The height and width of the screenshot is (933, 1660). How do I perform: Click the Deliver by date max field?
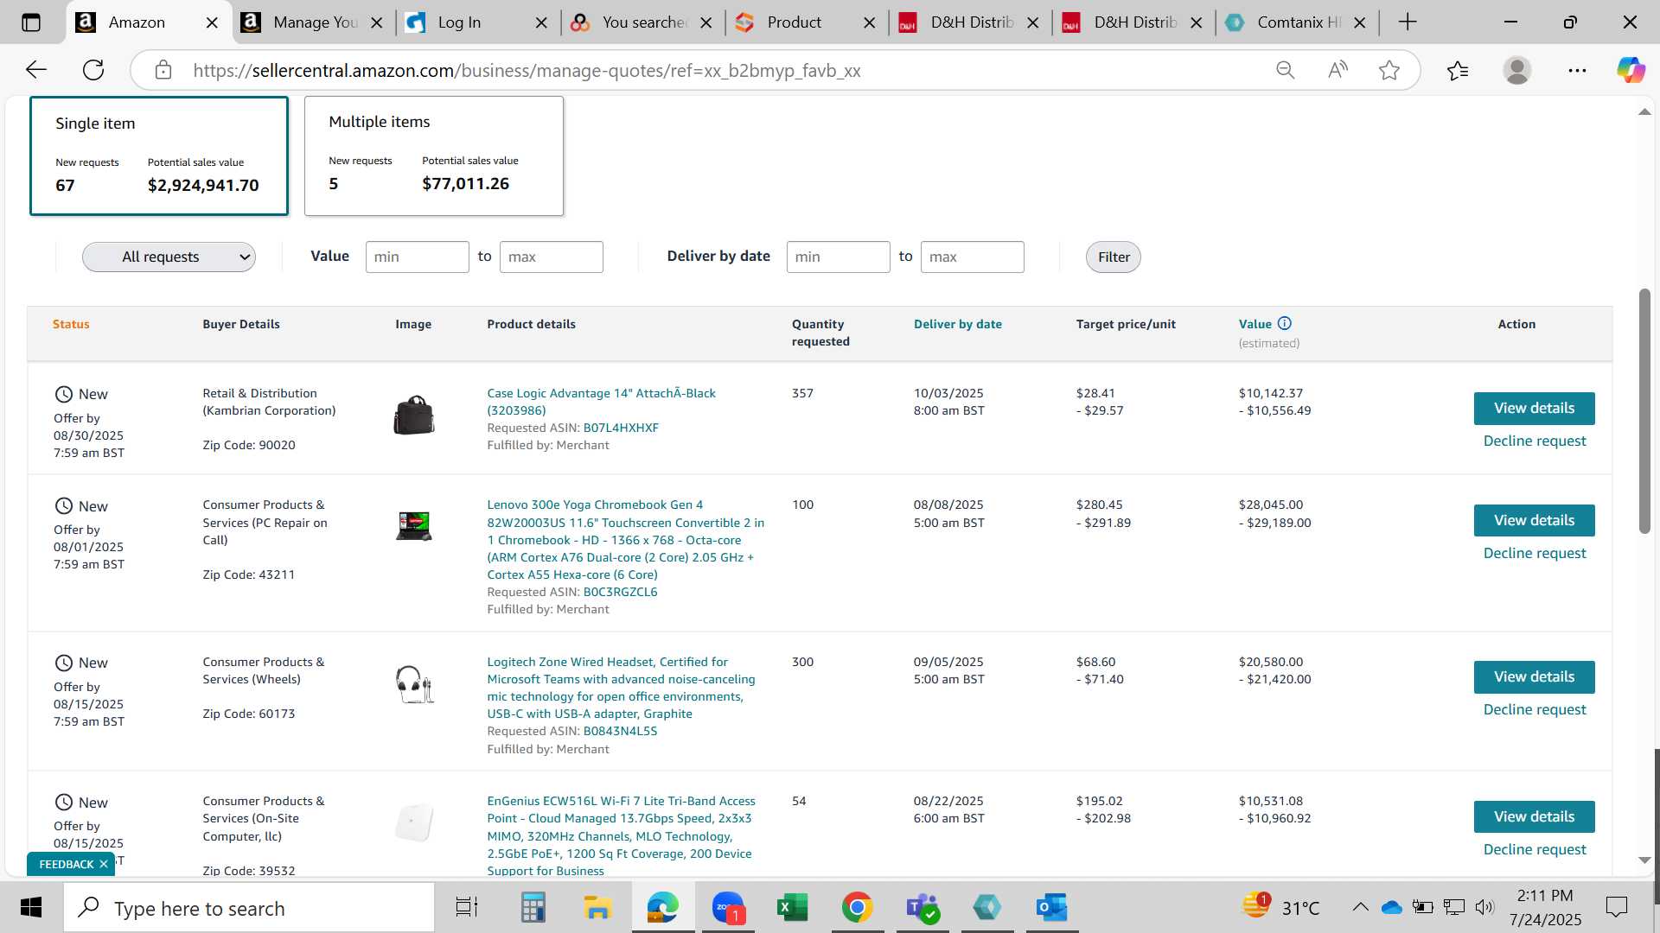(972, 257)
